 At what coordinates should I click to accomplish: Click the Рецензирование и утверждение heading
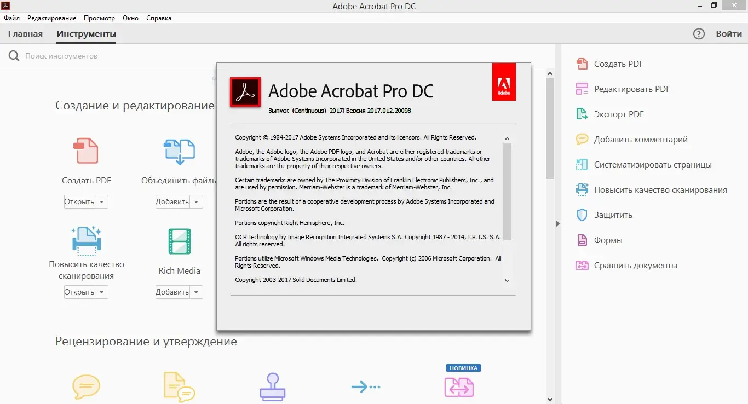[x=146, y=342]
